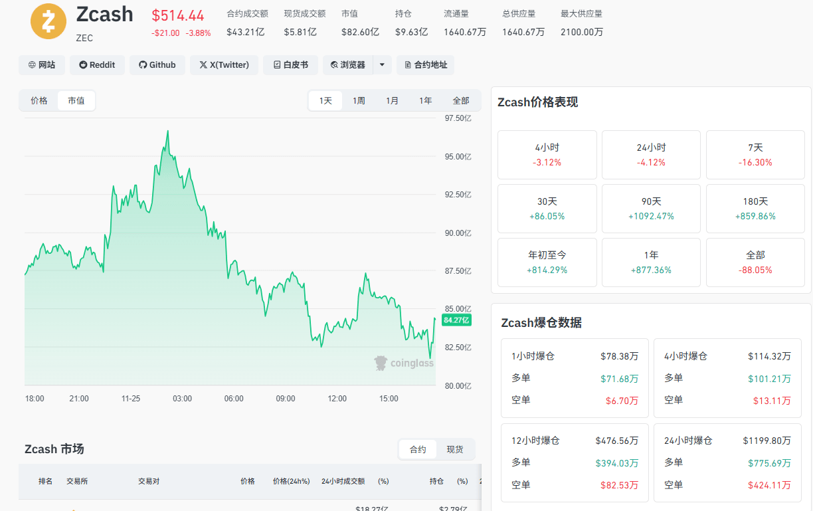Select the 合约 market tab
813x511 pixels.
tap(418, 450)
